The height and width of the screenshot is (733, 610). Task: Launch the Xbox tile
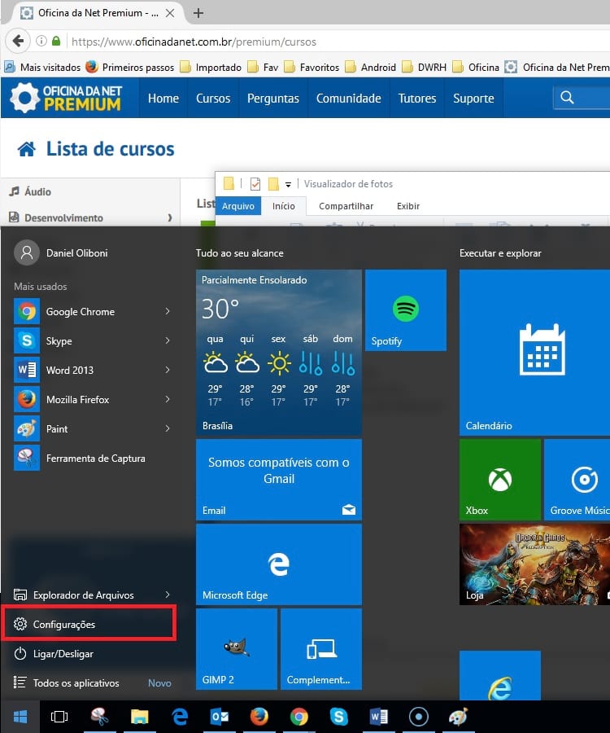coord(500,479)
